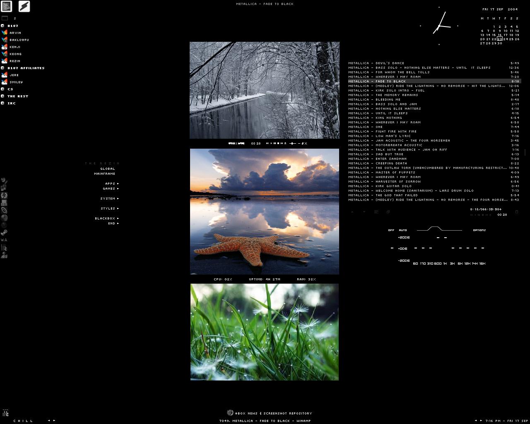Click the network computers dock icon
The width and height of the screenshot is (530, 424).
pos(4,188)
